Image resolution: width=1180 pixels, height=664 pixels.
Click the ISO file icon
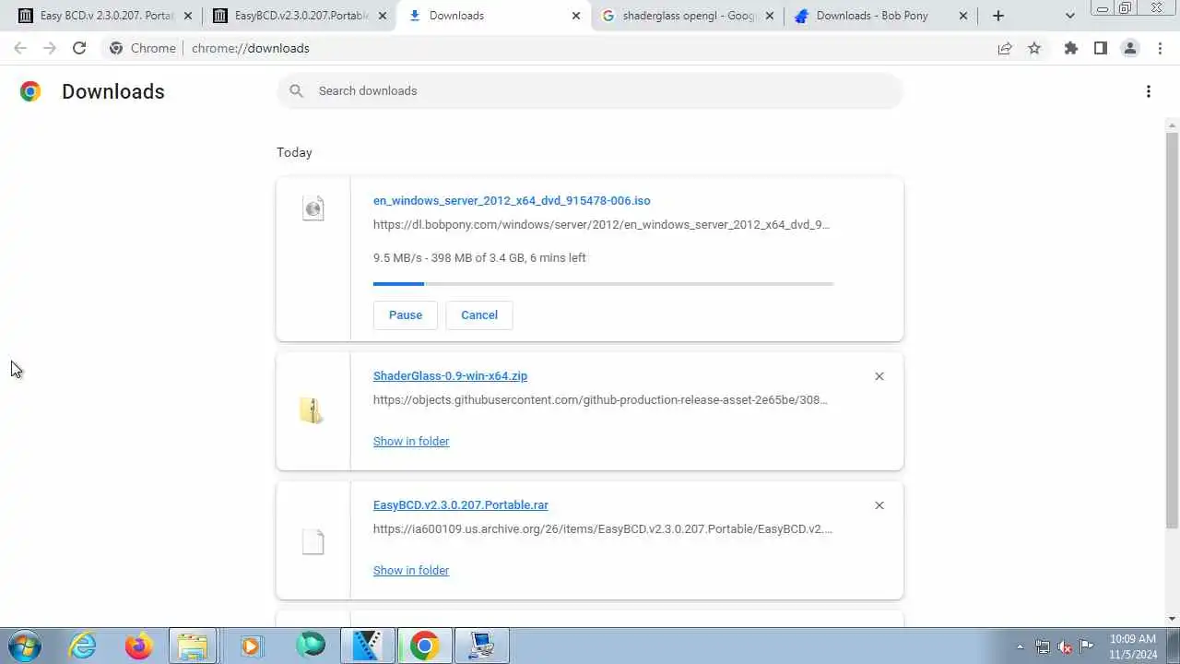(x=313, y=208)
